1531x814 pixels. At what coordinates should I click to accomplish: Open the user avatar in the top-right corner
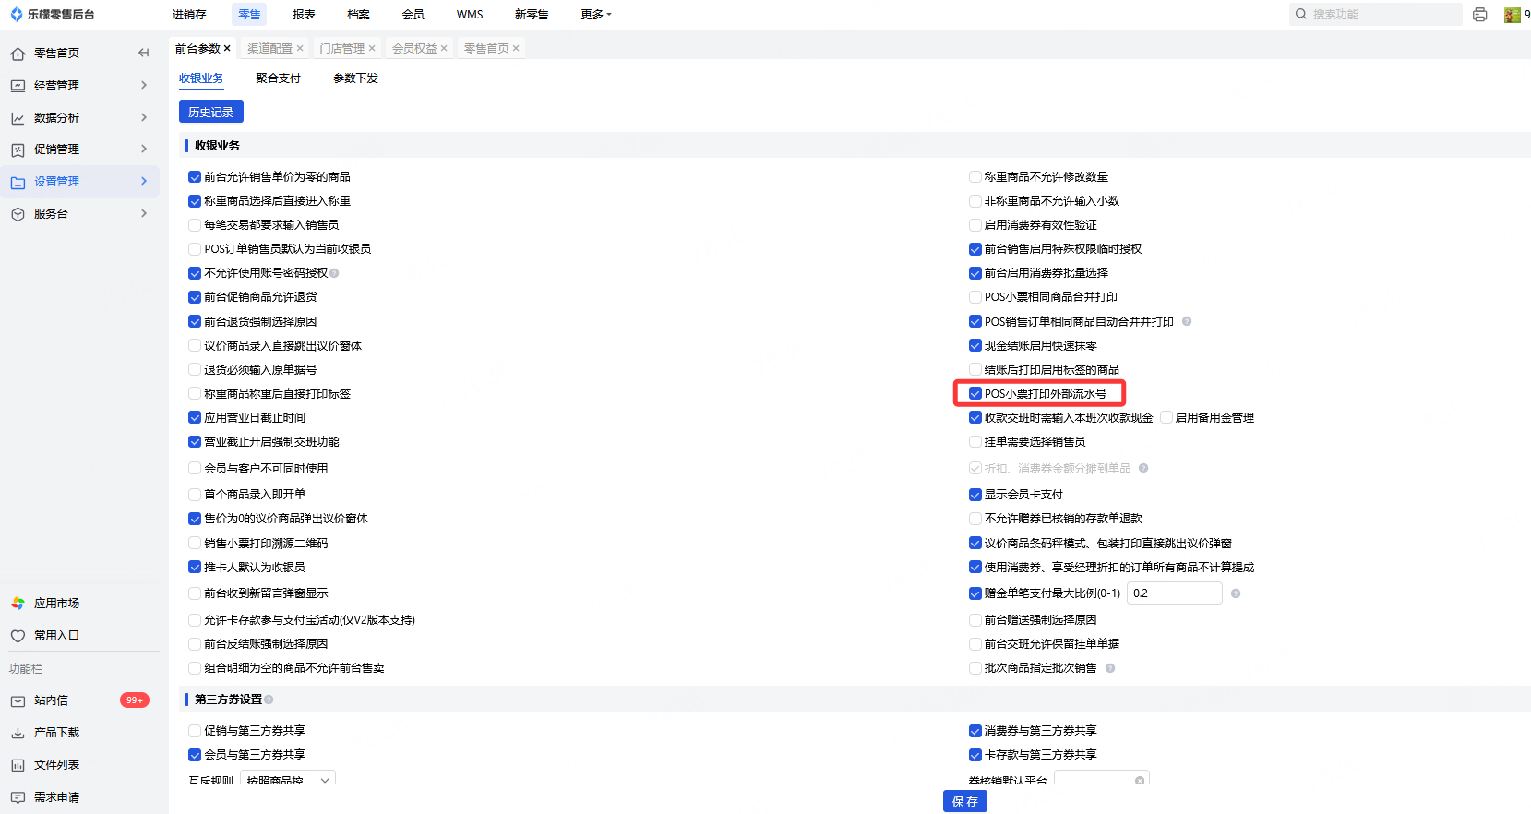(1512, 14)
